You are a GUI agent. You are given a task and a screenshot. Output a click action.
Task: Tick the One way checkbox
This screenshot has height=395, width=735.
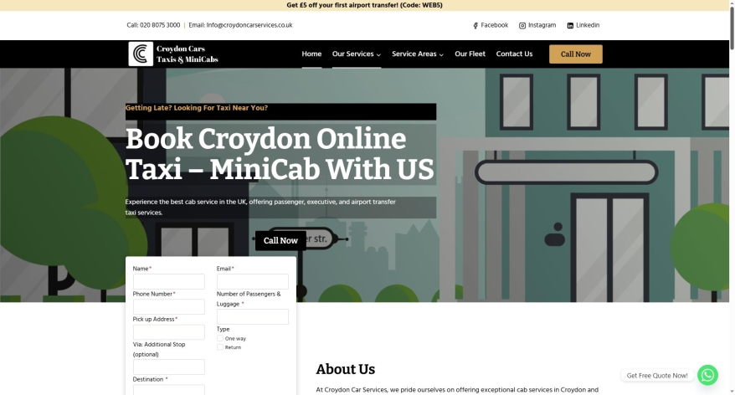tap(220, 338)
